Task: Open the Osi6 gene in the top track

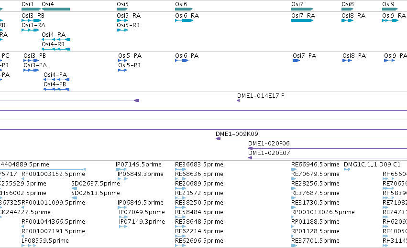Action: coord(184,9)
